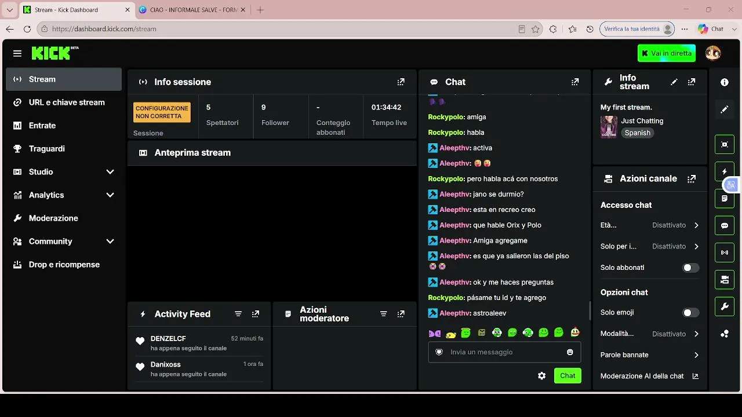The width and height of the screenshot is (742, 417).
Task: Click the three-dots cluster icon in sidebar
Action: click(x=725, y=334)
